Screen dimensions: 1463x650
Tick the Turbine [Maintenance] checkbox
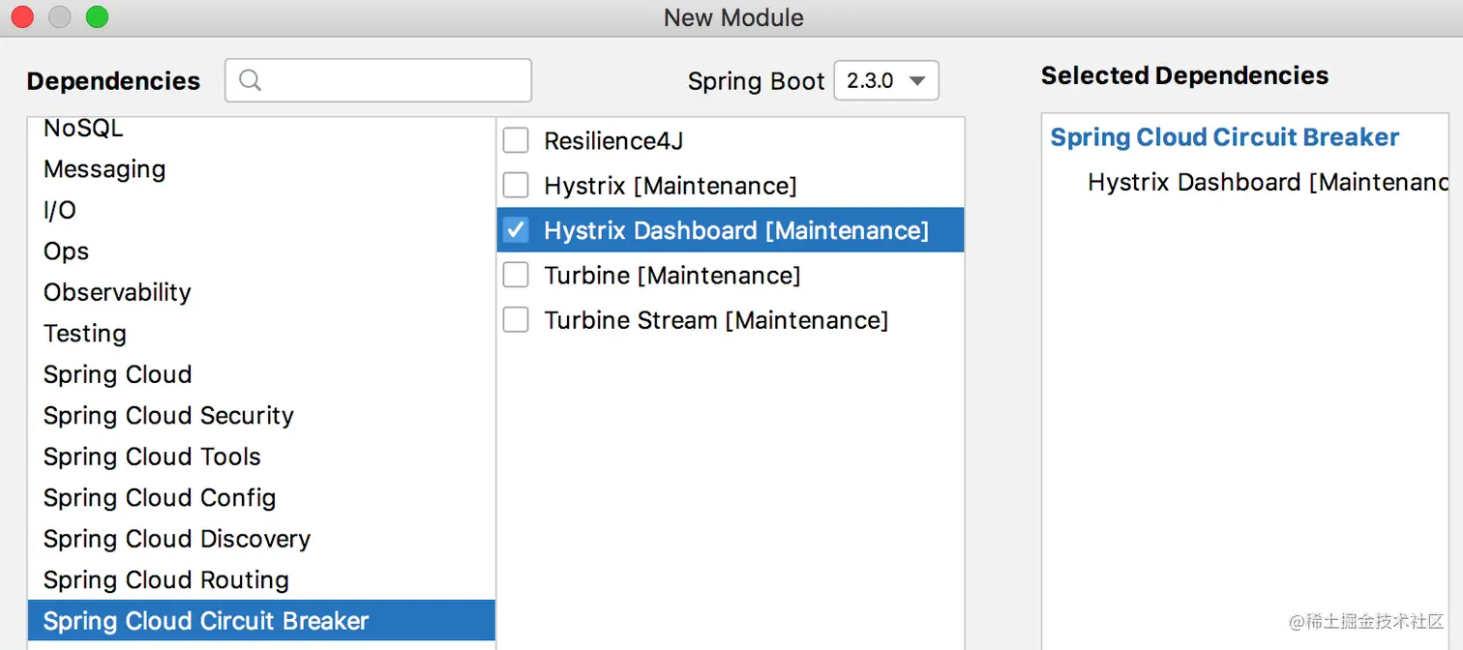(x=516, y=276)
